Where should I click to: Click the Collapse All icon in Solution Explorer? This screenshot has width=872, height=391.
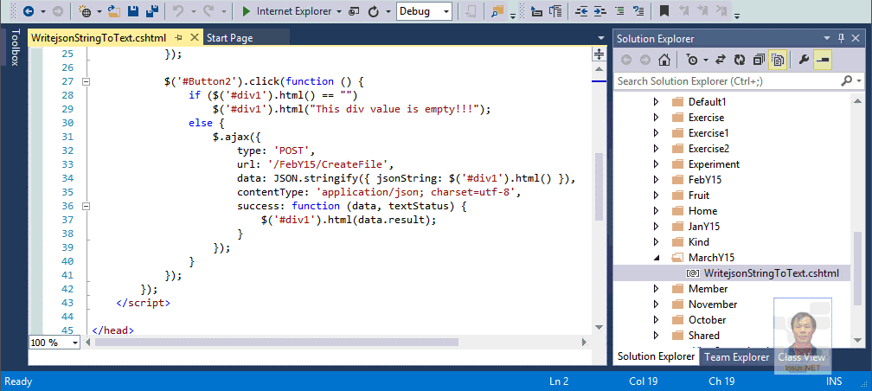[x=759, y=60]
